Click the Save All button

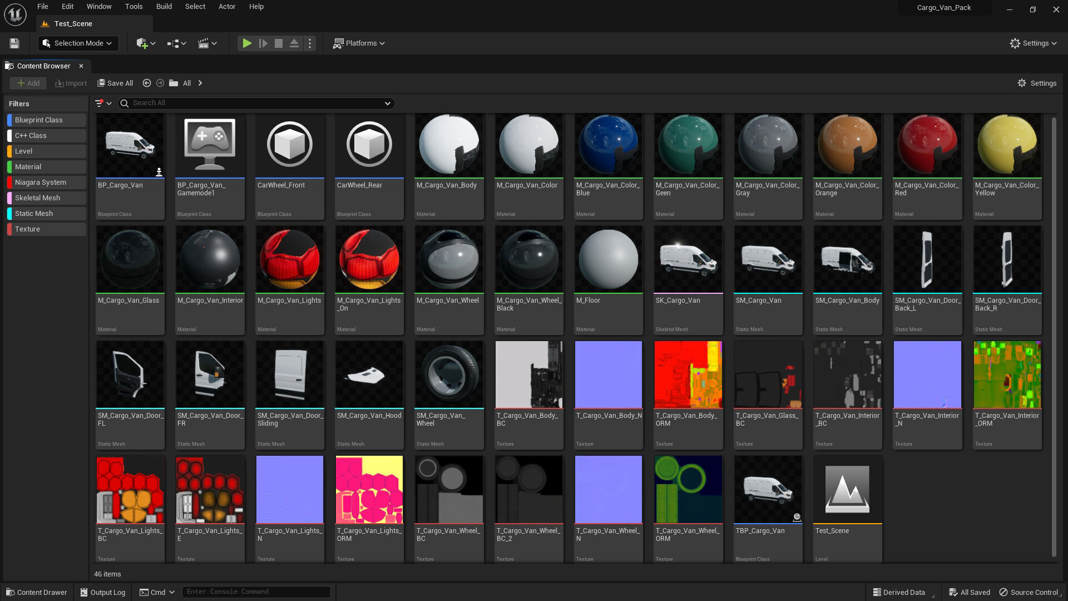click(x=115, y=83)
